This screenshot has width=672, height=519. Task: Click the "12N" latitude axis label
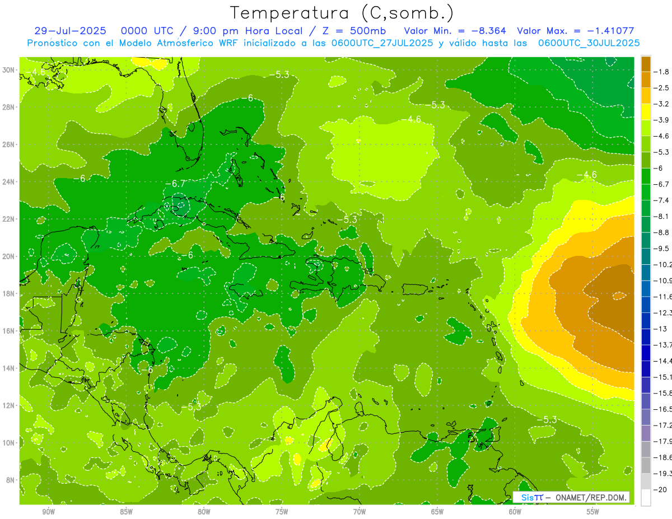(10, 405)
